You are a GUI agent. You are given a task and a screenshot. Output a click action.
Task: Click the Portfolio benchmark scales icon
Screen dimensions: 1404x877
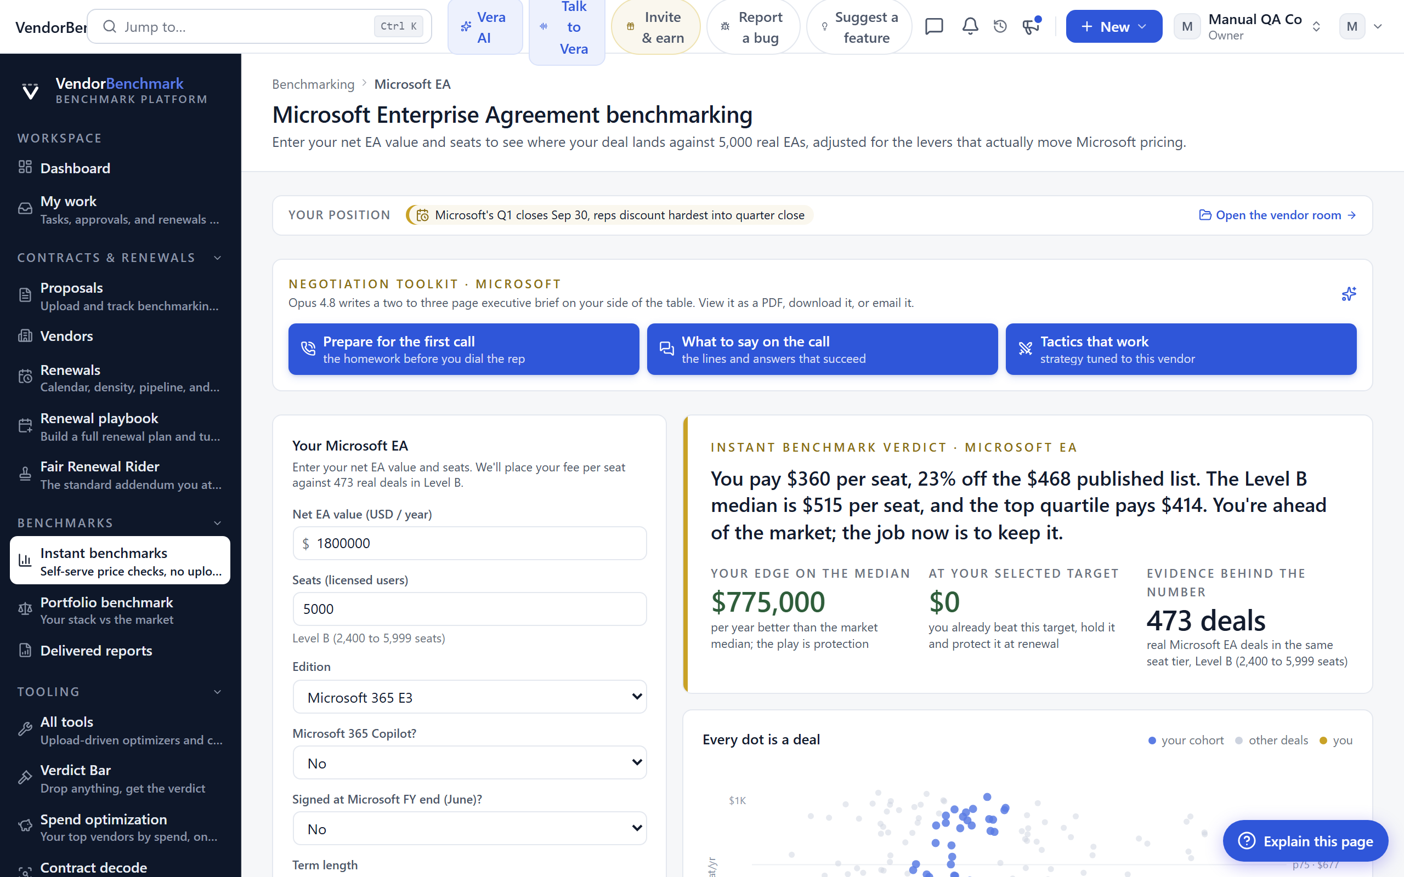[x=25, y=610]
